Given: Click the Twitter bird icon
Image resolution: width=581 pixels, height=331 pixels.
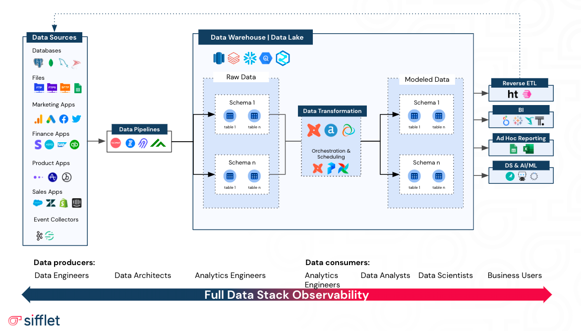Looking at the screenshot, I should pos(77,119).
